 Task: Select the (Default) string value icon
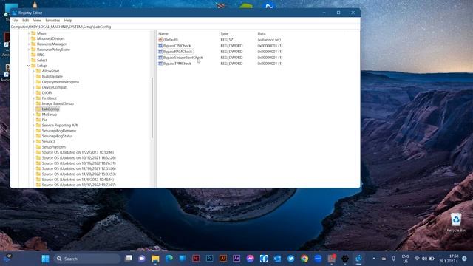[160, 40]
